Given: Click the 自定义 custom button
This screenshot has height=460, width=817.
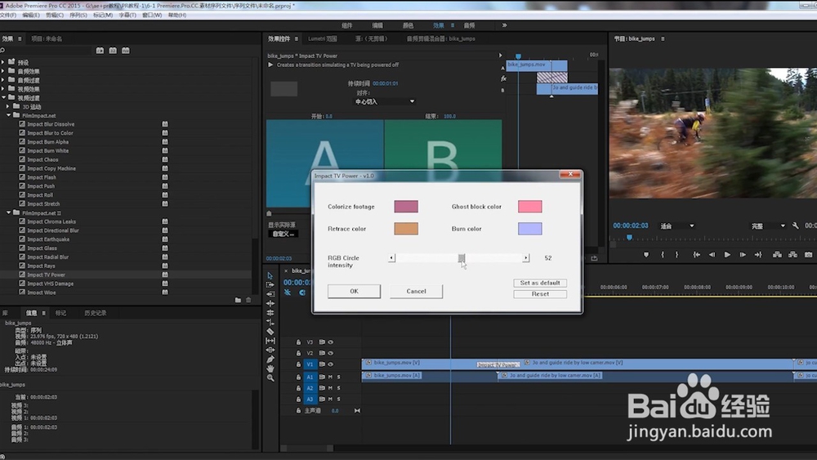Looking at the screenshot, I should (283, 234).
